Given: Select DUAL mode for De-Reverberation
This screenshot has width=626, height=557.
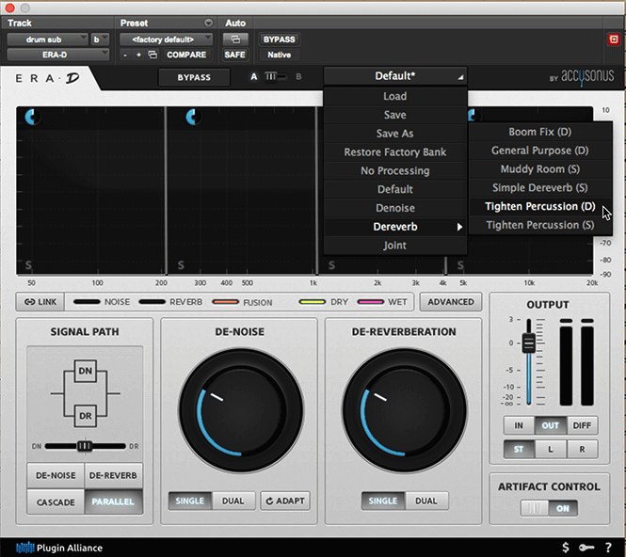Looking at the screenshot, I should tap(426, 501).
